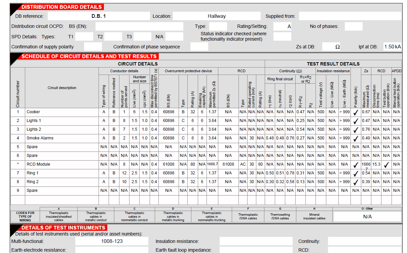Click the Status indicator checked box
The height and width of the screenshot is (253, 407).
tap(282, 36)
